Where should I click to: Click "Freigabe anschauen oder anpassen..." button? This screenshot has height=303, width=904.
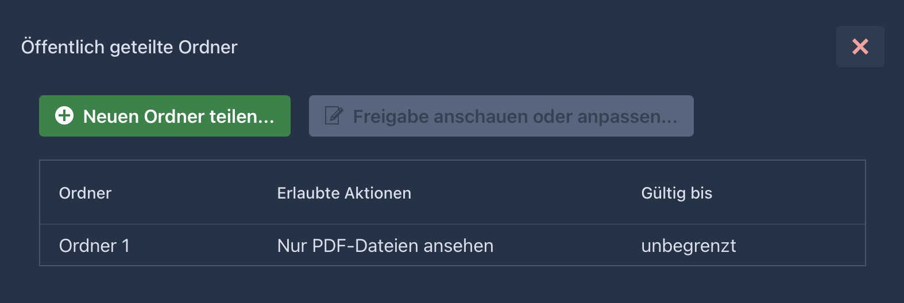point(501,116)
